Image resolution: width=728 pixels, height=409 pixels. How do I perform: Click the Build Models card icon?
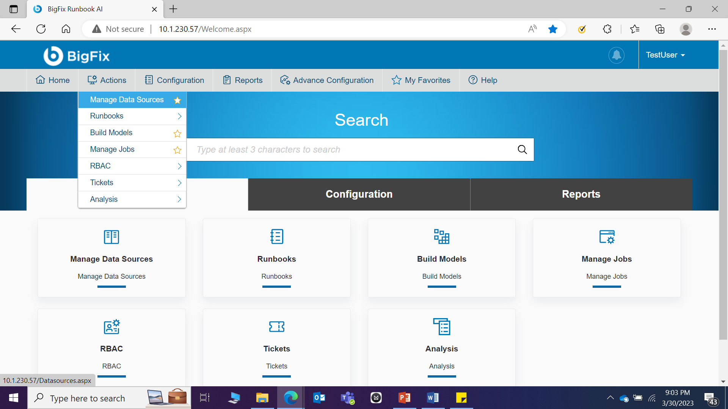(x=441, y=237)
